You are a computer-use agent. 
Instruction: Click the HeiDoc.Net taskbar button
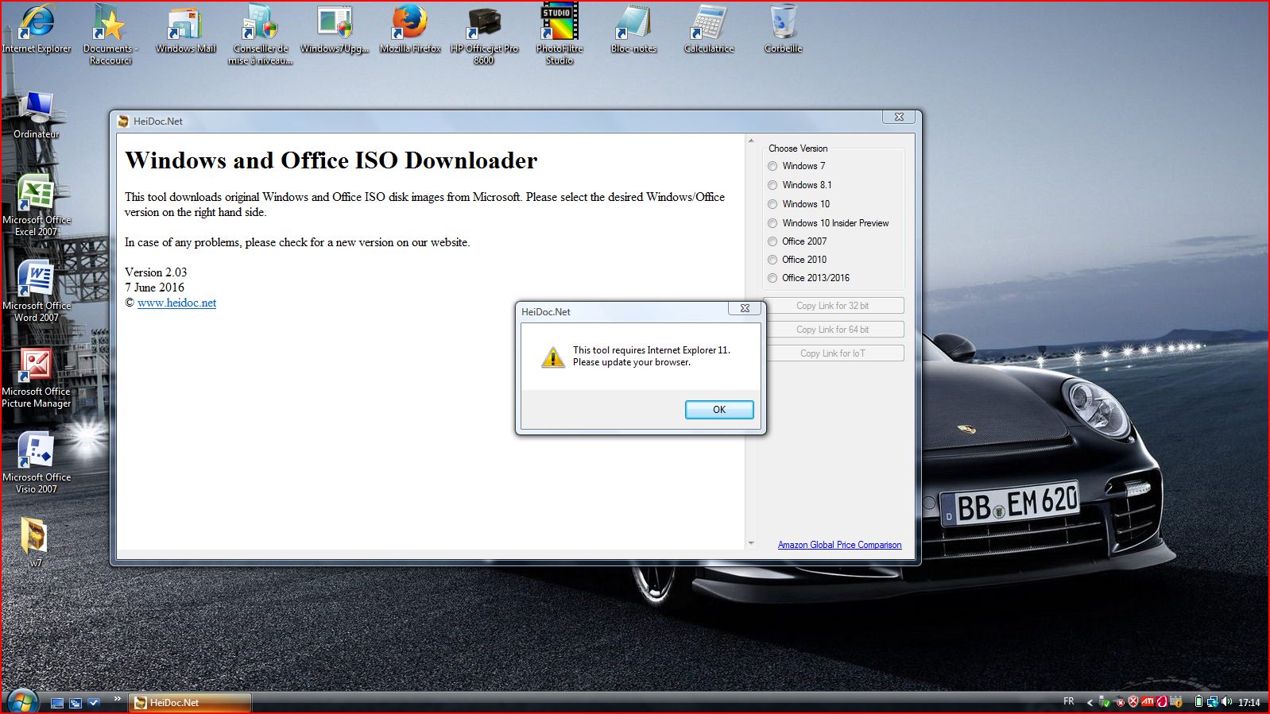tap(191, 702)
